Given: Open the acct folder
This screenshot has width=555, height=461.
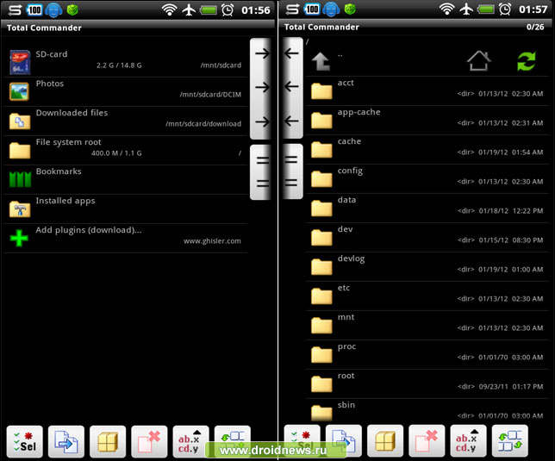Looking at the screenshot, I should point(427,90).
